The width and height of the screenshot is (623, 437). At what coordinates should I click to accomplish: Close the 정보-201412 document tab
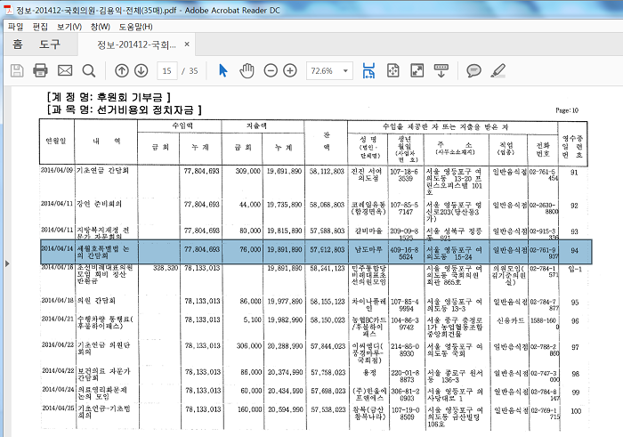[x=186, y=45]
